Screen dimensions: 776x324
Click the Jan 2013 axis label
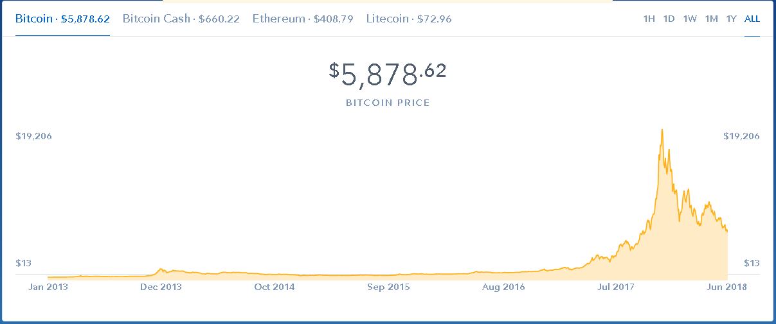click(x=48, y=287)
